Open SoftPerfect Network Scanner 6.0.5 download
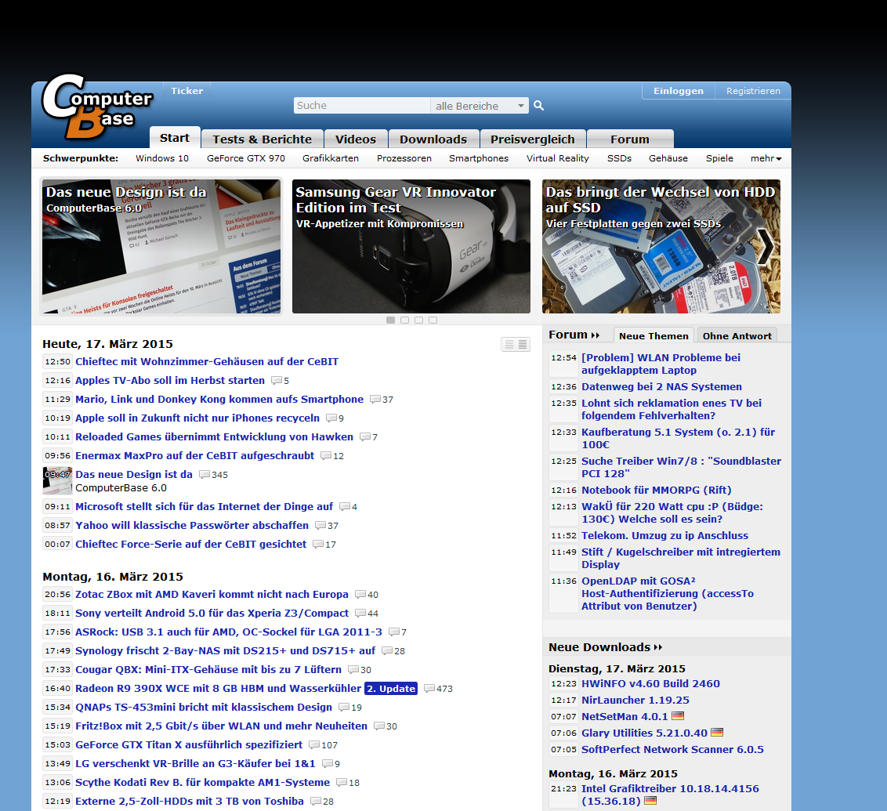This screenshot has width=887, height=811. pos(672,749)
